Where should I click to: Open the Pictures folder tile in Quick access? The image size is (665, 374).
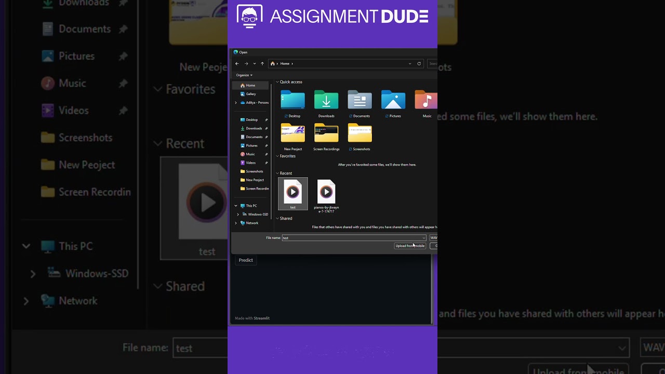click(x=393, y=104)
